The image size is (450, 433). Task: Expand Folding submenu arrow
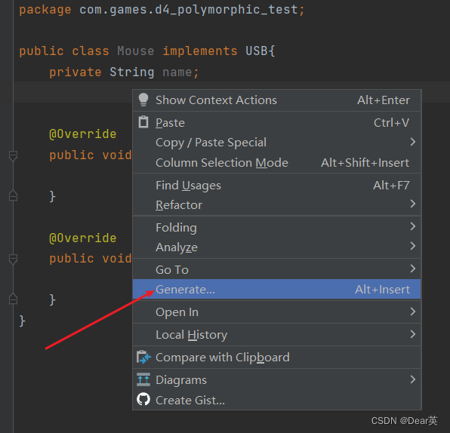tap(413, 226)
